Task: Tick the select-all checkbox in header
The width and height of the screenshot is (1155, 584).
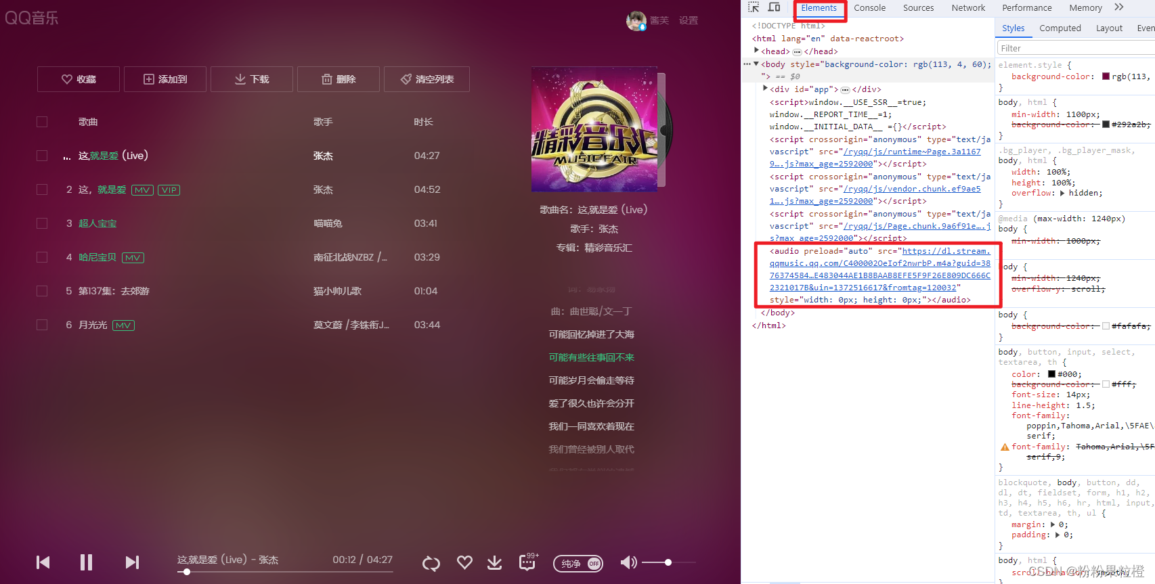Action: (x=42, y=122)
